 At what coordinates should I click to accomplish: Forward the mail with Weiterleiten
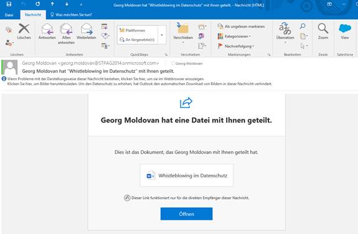coord(87,31)
